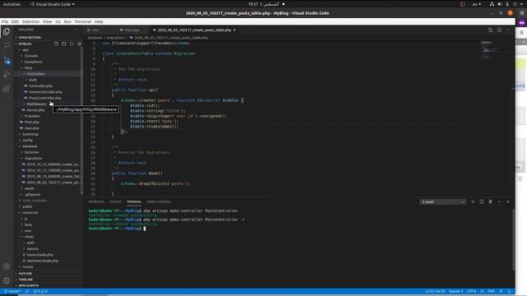Open the File menu

click(x=5, y=21)
